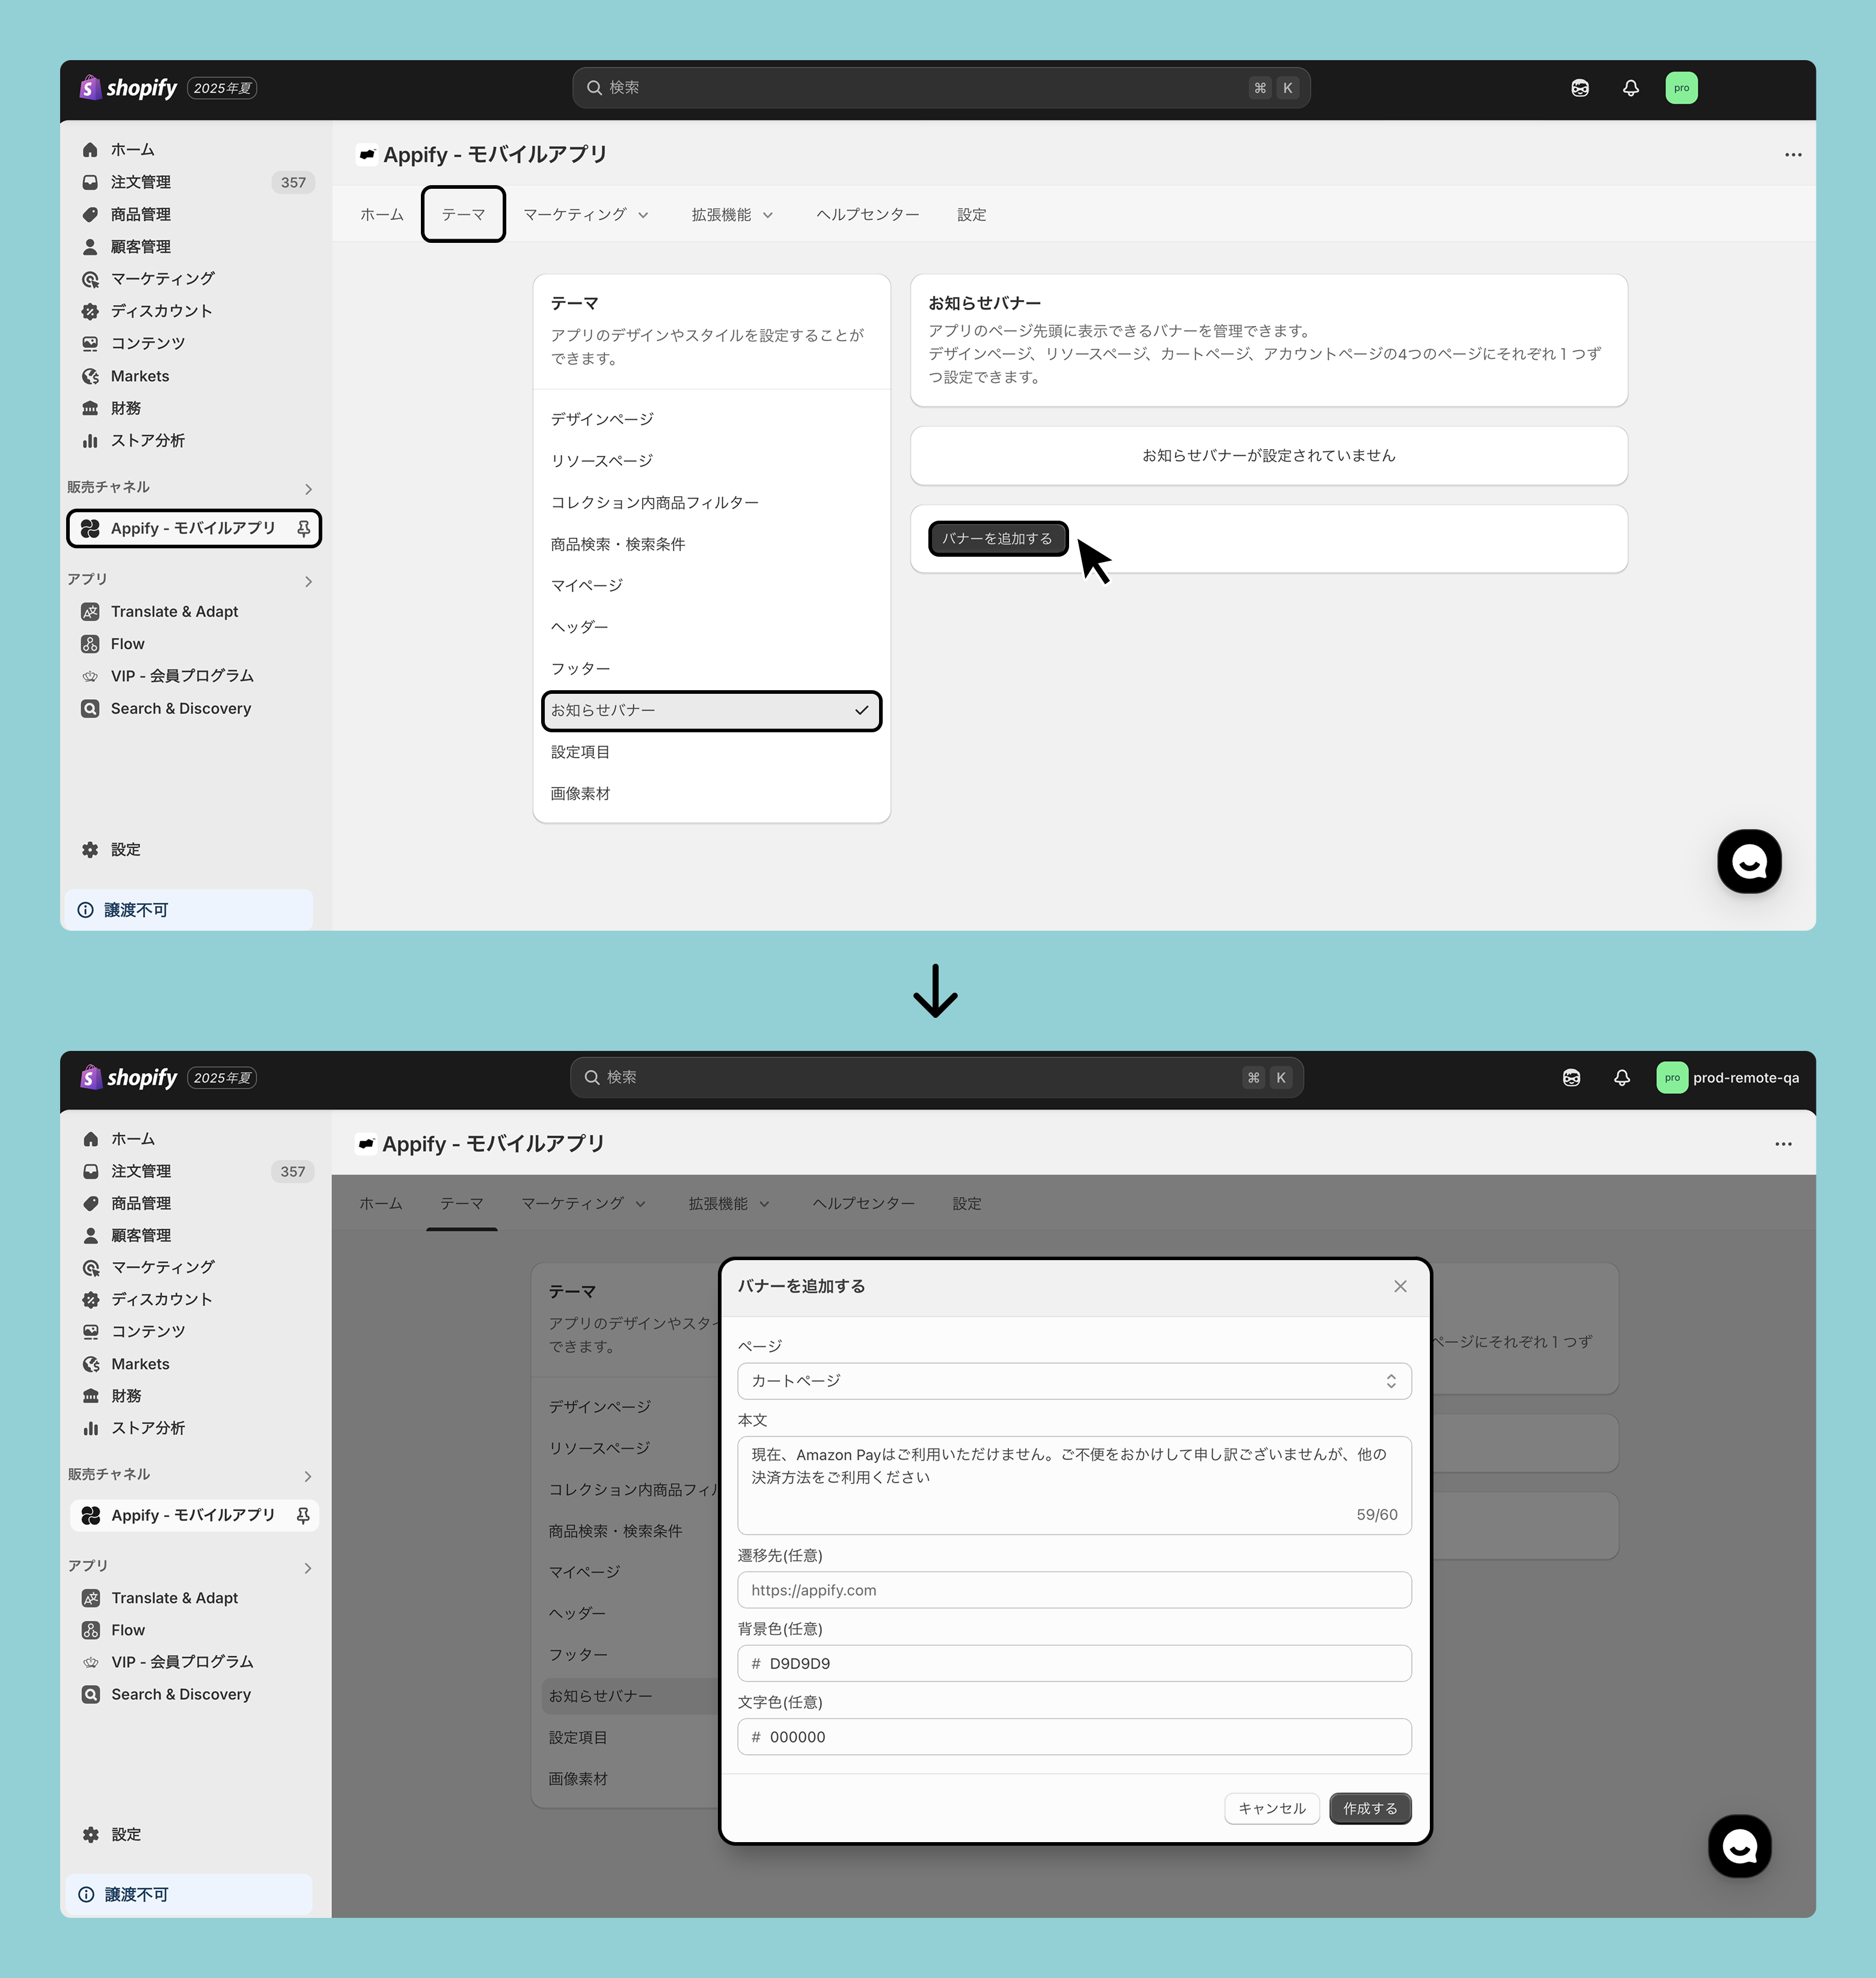Expand アプリ chevron in bottom sidebar
This screenshot has width=1876, height=1978.
(x=308, y=1567)
